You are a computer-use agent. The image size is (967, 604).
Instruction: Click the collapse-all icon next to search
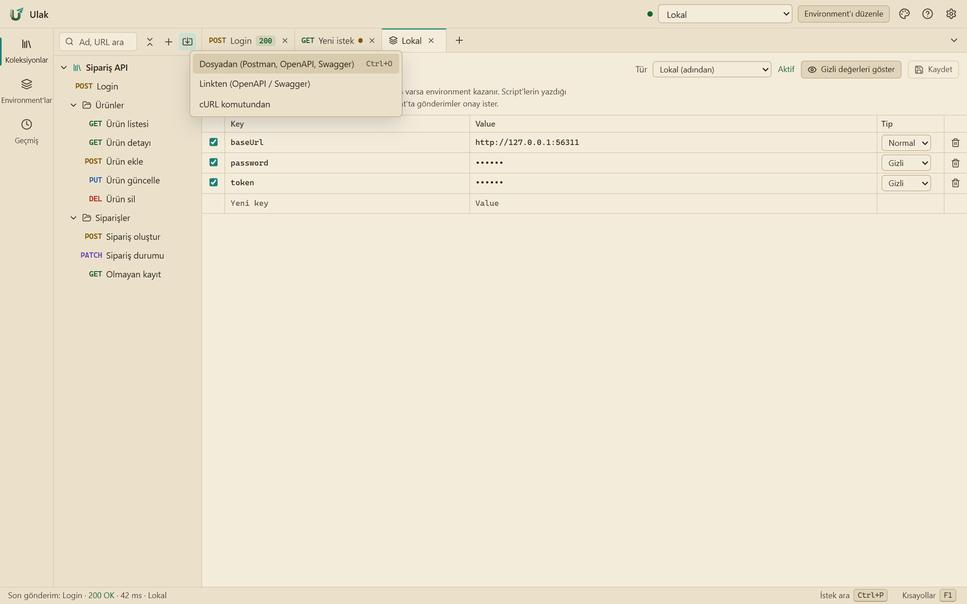pyautogui.click(x=150, y=42)
